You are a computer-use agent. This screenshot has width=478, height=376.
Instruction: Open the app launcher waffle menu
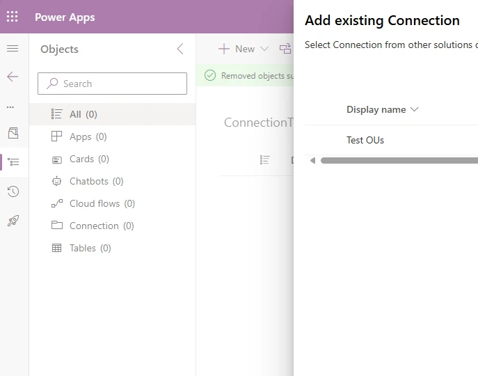(x=13, y=17)
